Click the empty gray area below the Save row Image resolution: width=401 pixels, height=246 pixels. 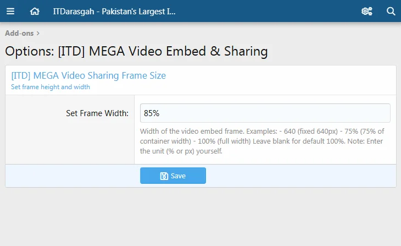click(200, 217)
